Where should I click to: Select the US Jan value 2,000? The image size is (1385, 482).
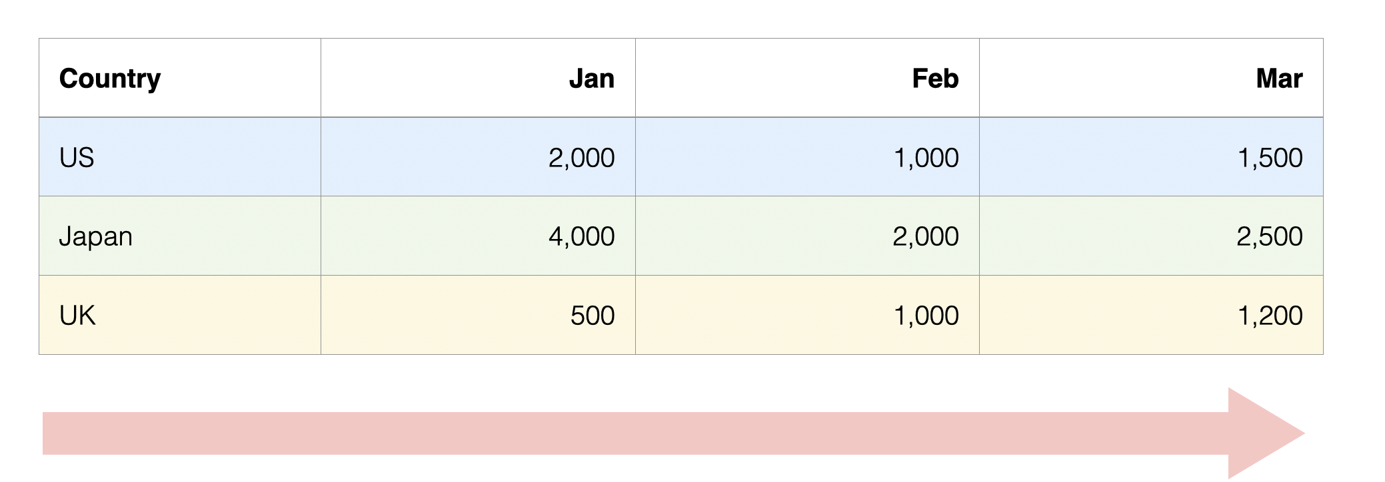click(581, 158)
